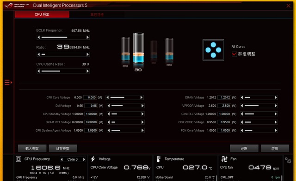Switch to the dimmed second tab beside CPU 频率
Image resolution: width=296 pixels, height=181 pixels.
click(x=97, y=14)
